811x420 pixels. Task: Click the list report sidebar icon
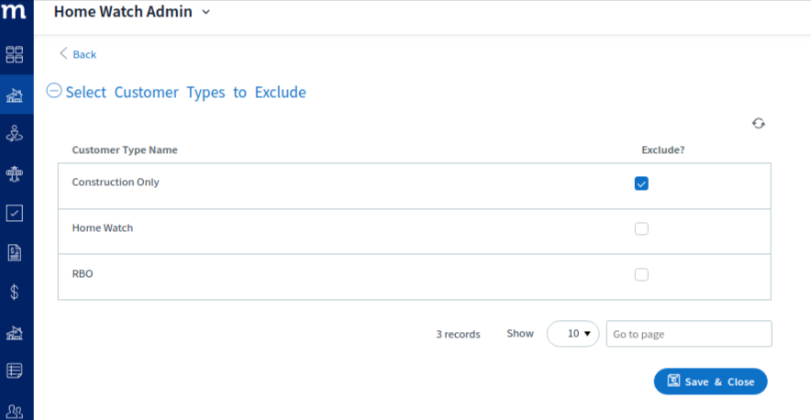tap(15, 370)
